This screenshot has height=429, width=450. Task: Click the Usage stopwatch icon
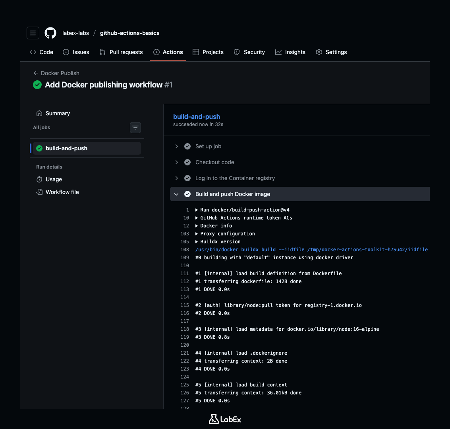point(39,179)
